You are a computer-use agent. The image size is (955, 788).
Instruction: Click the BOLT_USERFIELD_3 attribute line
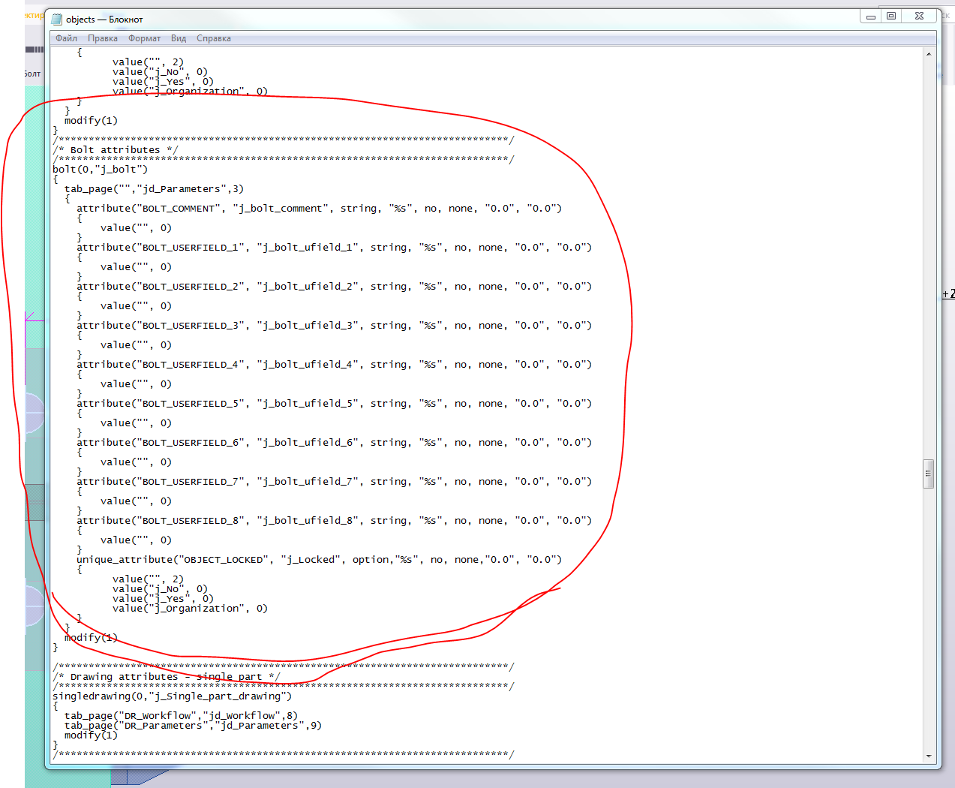[334, 326]
